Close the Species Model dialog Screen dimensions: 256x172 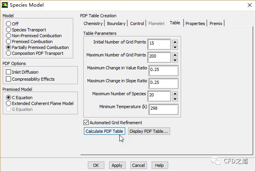coord(249,5)
